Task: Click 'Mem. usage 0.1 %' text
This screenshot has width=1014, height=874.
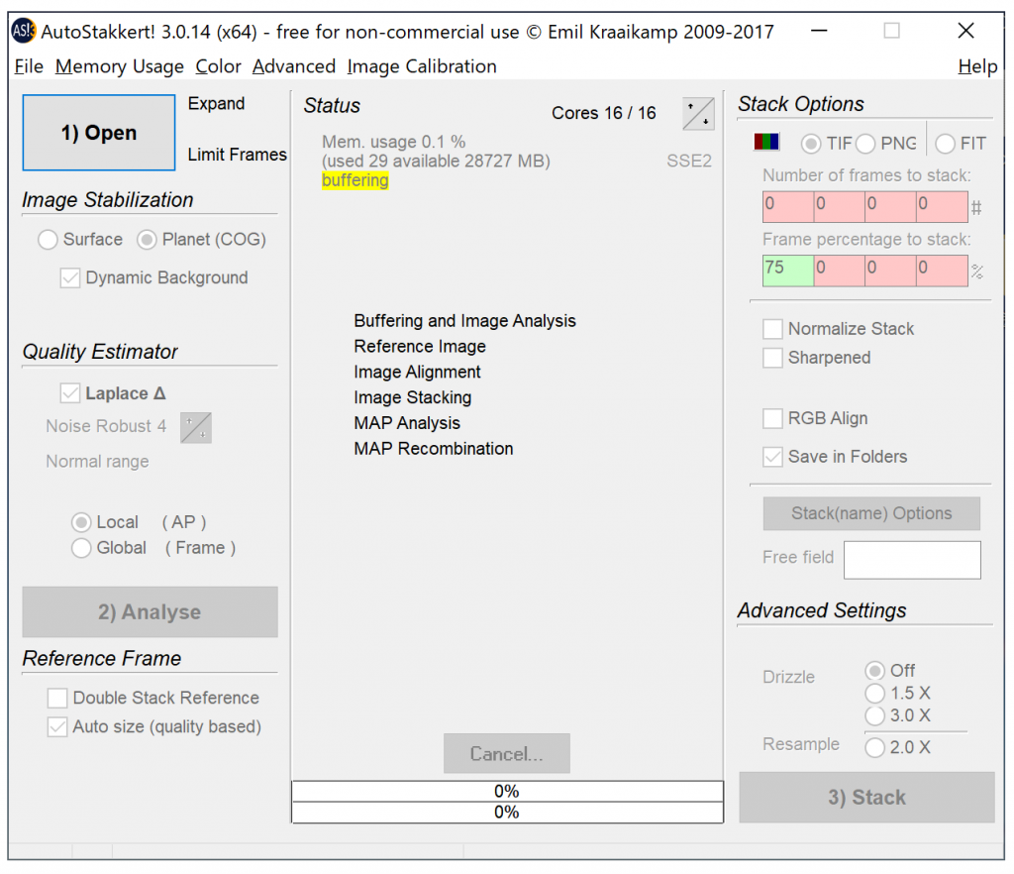Action: point(394,142)
